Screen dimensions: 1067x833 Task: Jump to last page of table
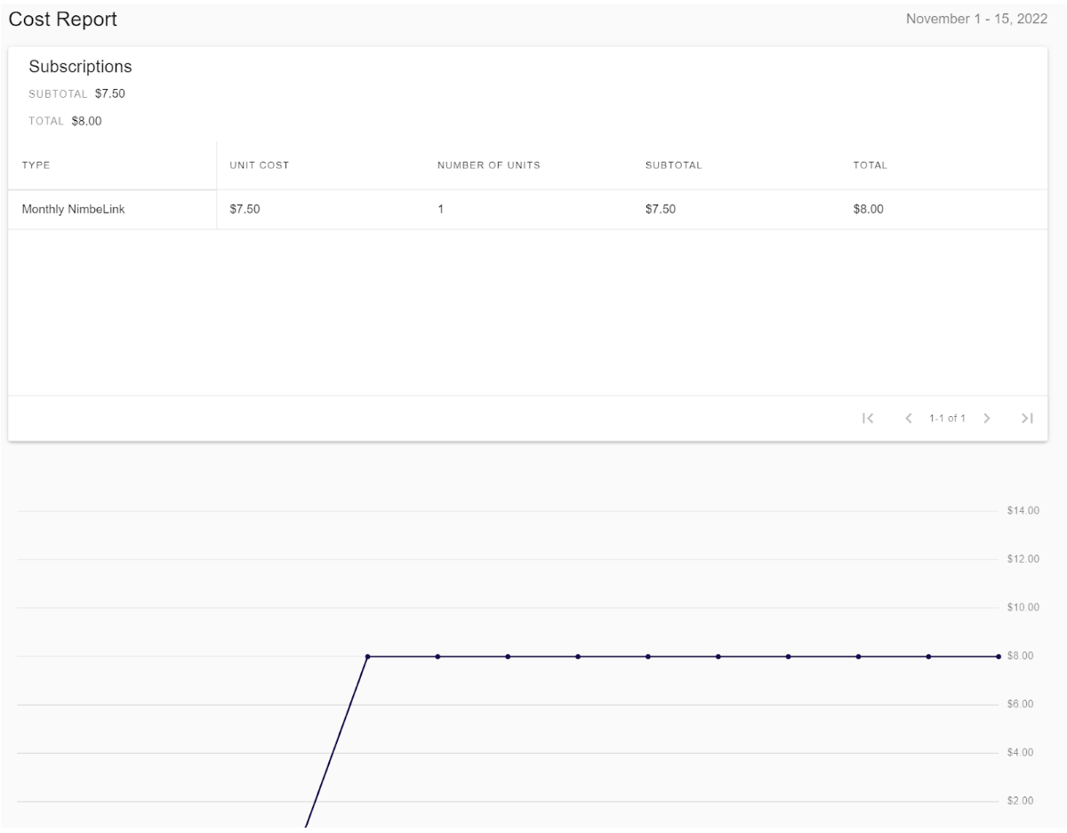(1027, 419)
